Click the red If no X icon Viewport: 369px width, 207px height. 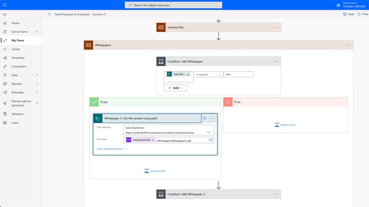pos(228,102)
